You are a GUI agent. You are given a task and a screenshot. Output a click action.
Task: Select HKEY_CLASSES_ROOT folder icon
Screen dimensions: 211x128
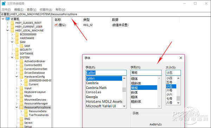click(x=12, y=23)
